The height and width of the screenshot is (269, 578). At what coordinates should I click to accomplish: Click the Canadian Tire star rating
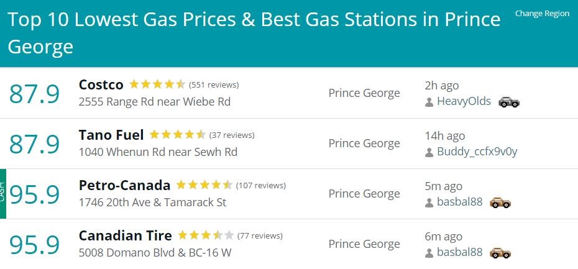click(206, 235)
